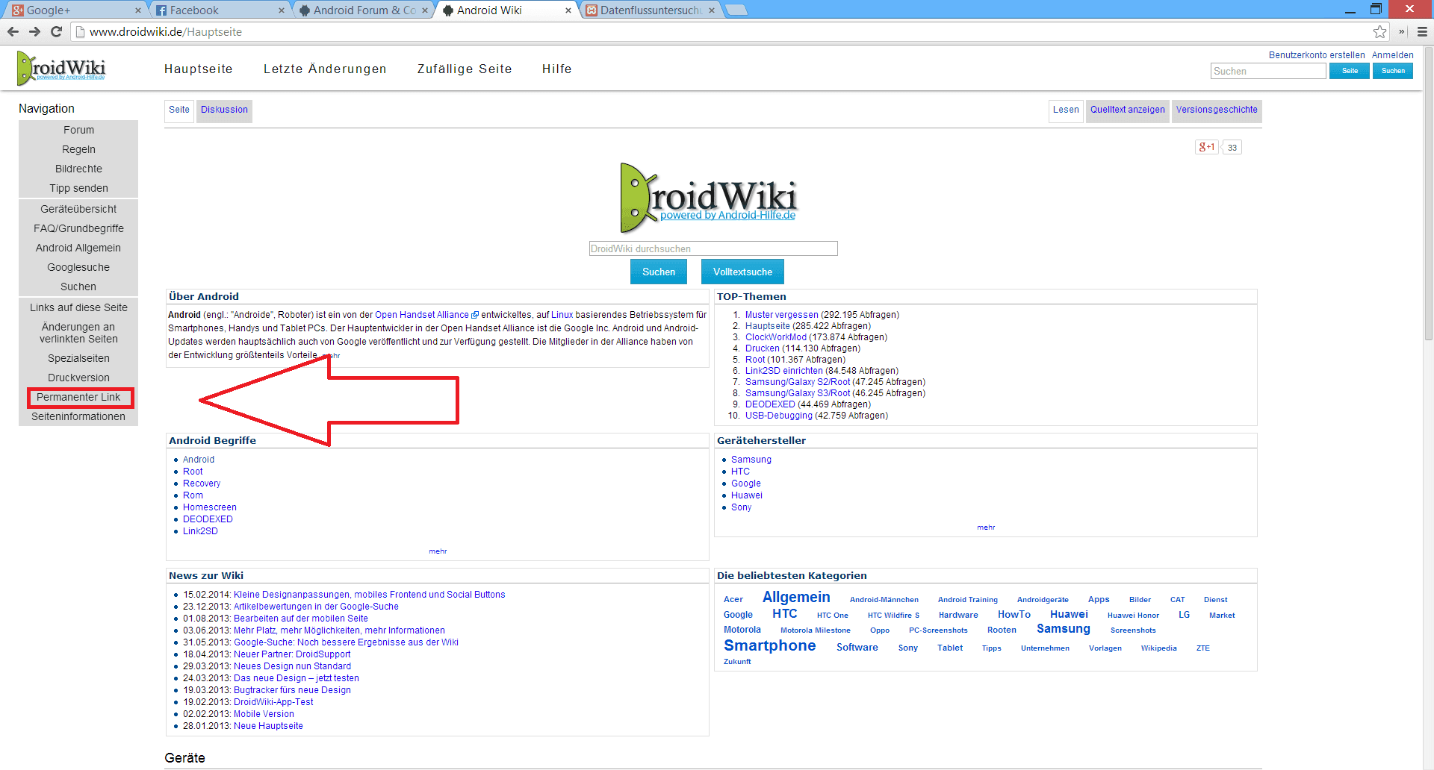Select the Seite page tab
The height and width of the screenshot is (770, 1434).
point(179,110)
